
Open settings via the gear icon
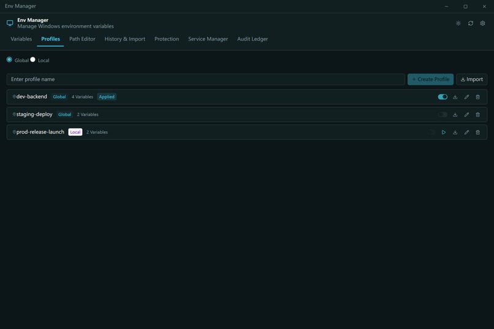tap(482, 23)
